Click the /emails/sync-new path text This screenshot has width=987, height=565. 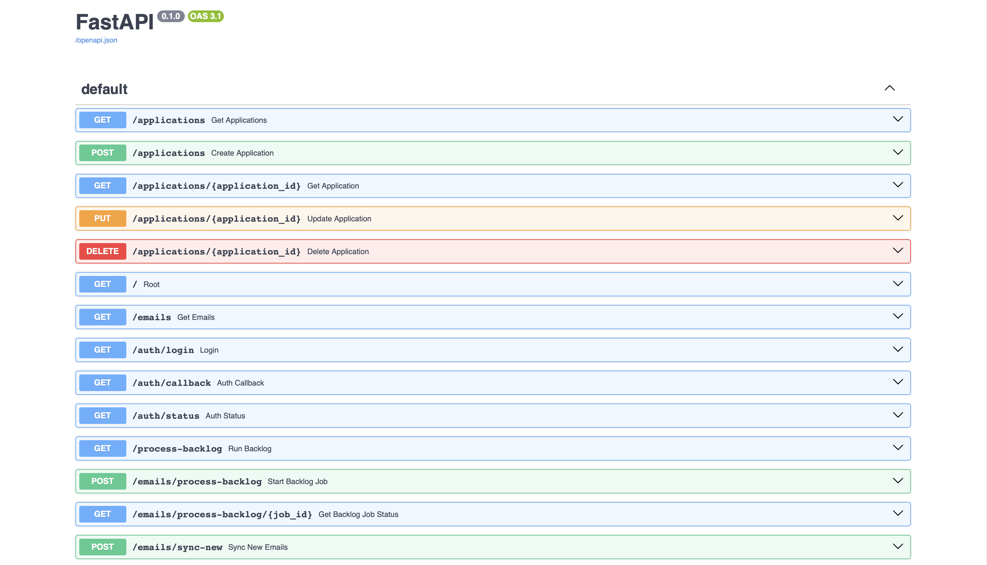[178, 547]
